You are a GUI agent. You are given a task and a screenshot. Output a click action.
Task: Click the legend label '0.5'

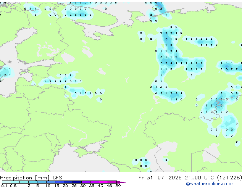pyautogui.click(x=13, y=185)
